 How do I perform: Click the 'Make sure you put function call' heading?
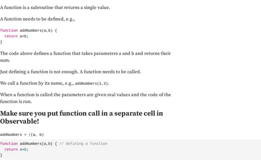[x=82, y=117]
